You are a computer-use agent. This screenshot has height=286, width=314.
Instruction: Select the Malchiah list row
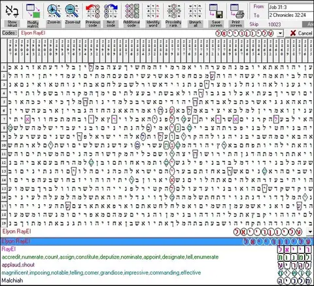(x=156, y=281)
